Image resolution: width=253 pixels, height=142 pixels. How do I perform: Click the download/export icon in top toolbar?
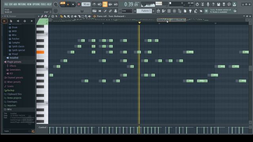234,4
